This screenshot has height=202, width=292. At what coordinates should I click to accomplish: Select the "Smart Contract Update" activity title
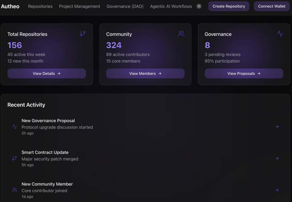(45, 153)
